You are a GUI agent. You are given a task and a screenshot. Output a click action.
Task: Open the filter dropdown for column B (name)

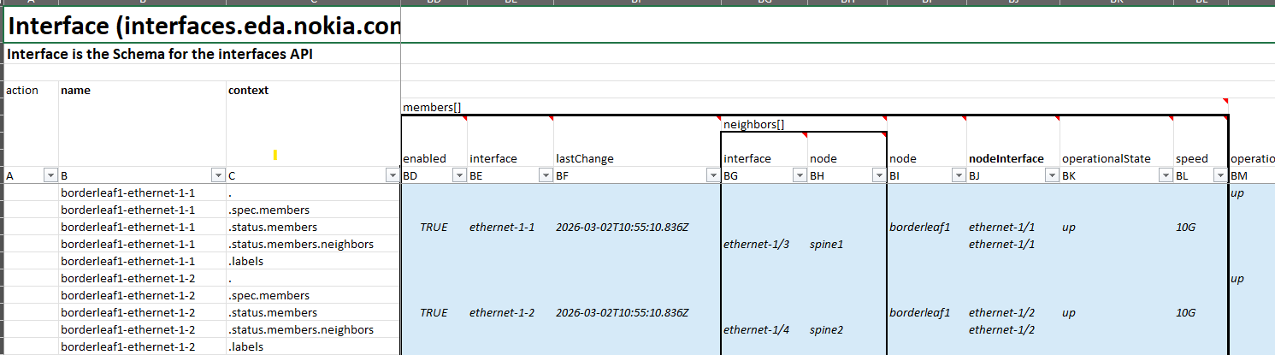point(218,175)
